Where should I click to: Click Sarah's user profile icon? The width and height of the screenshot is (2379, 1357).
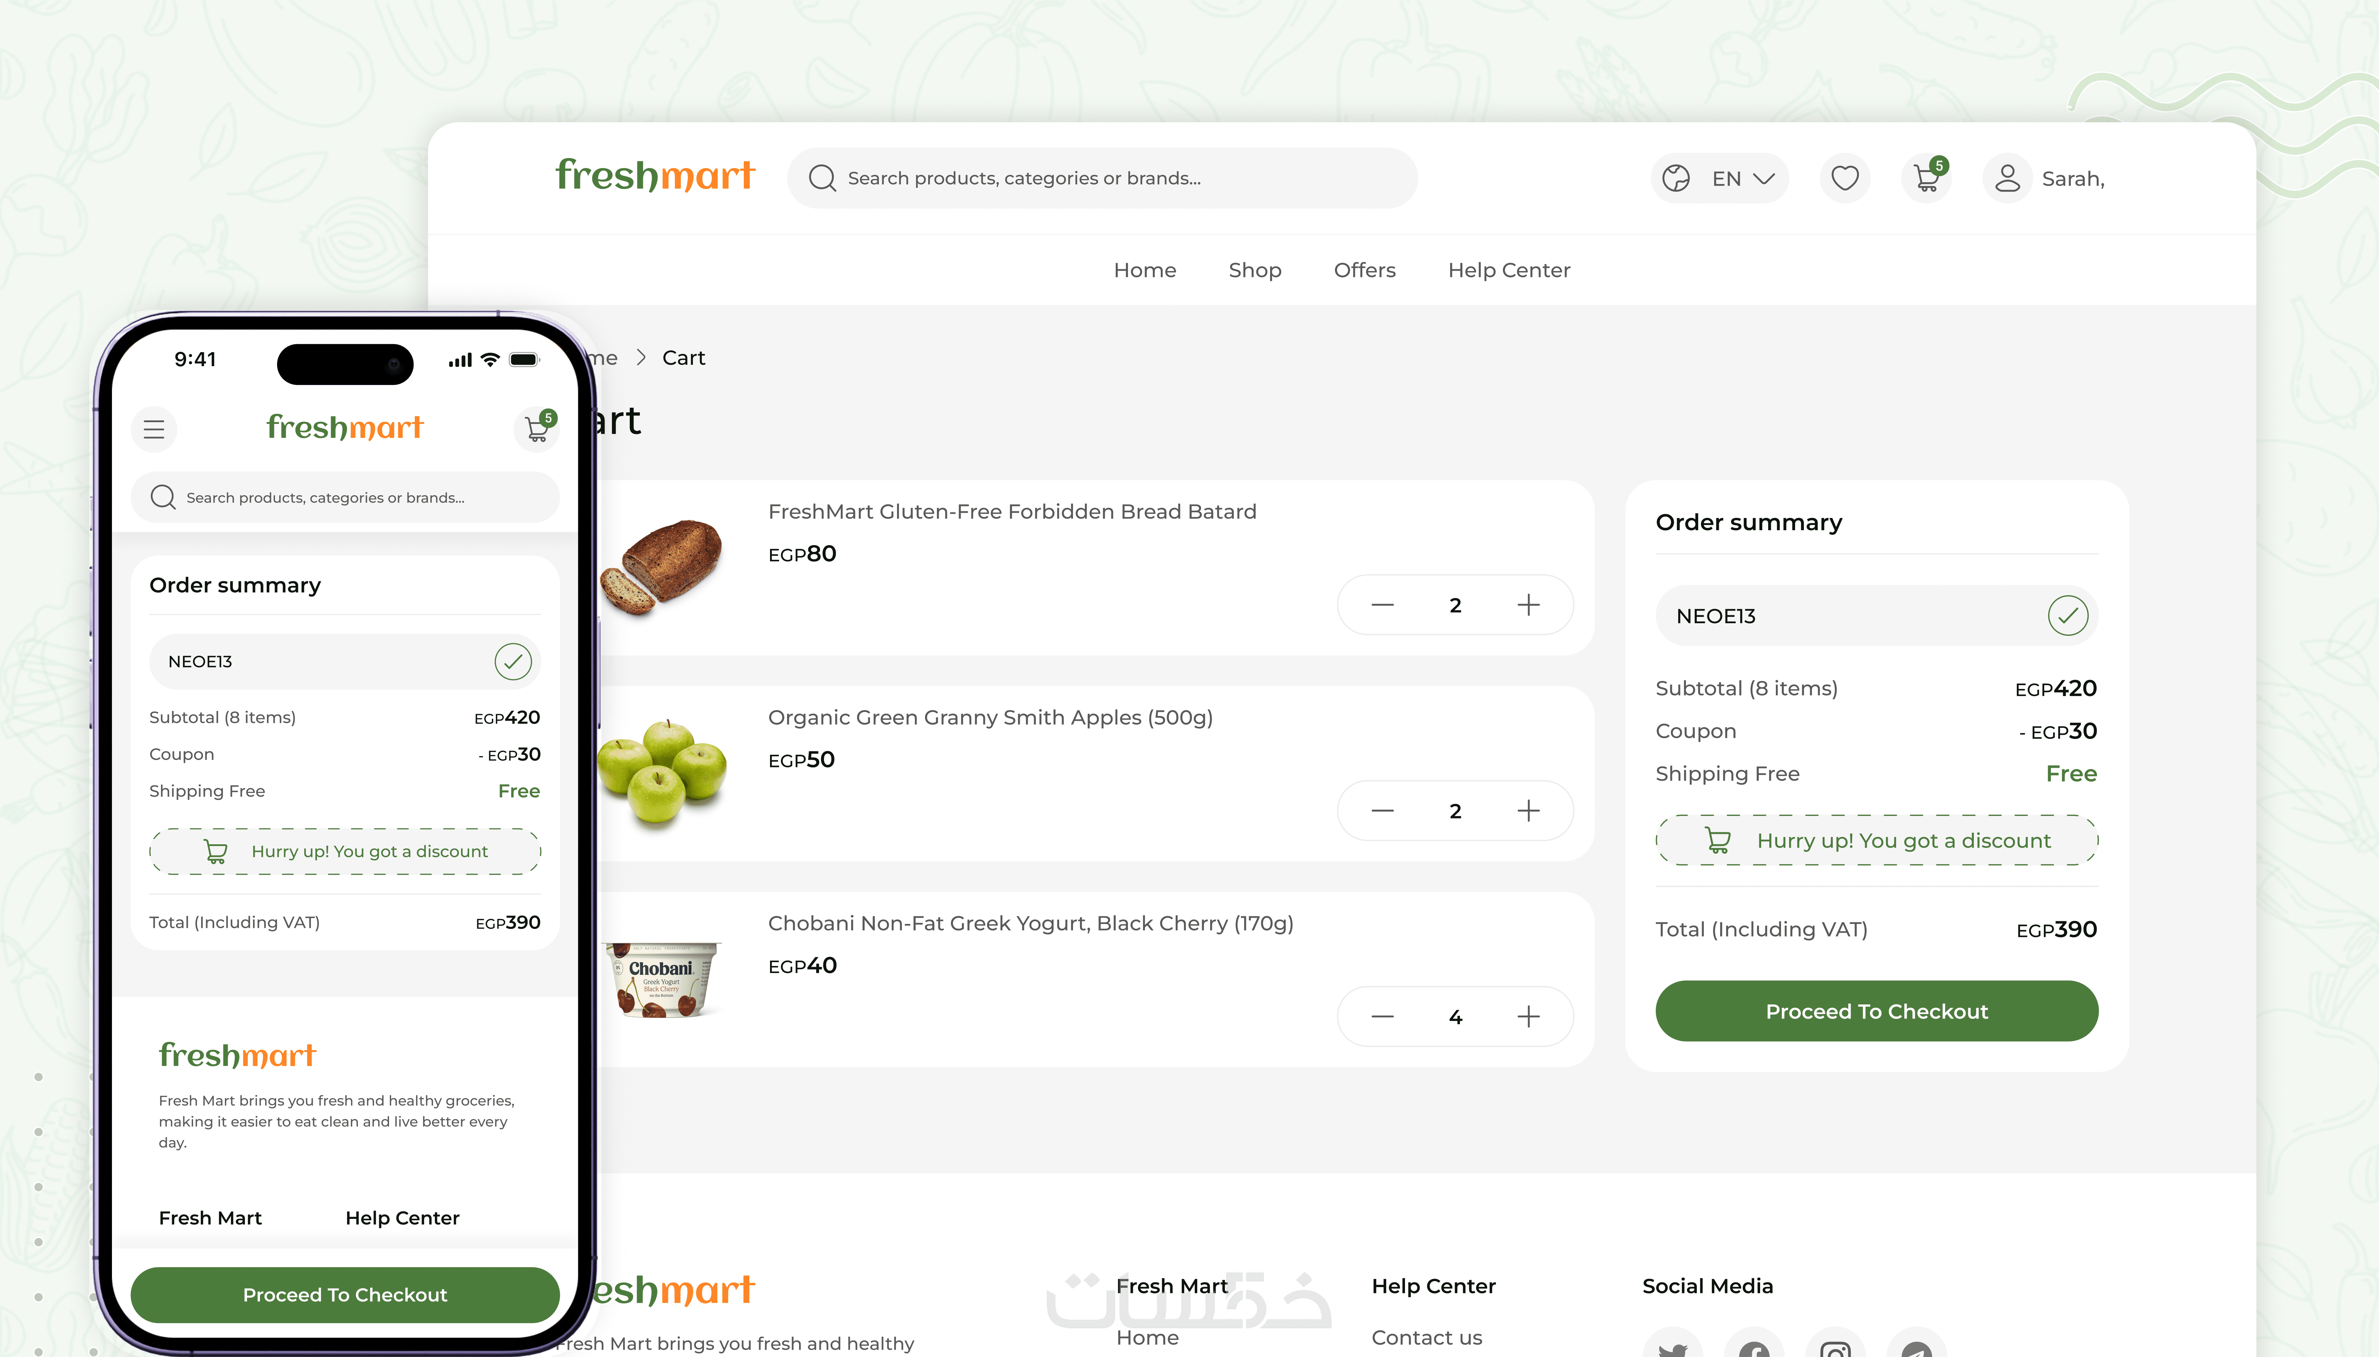pos(2007,178)
